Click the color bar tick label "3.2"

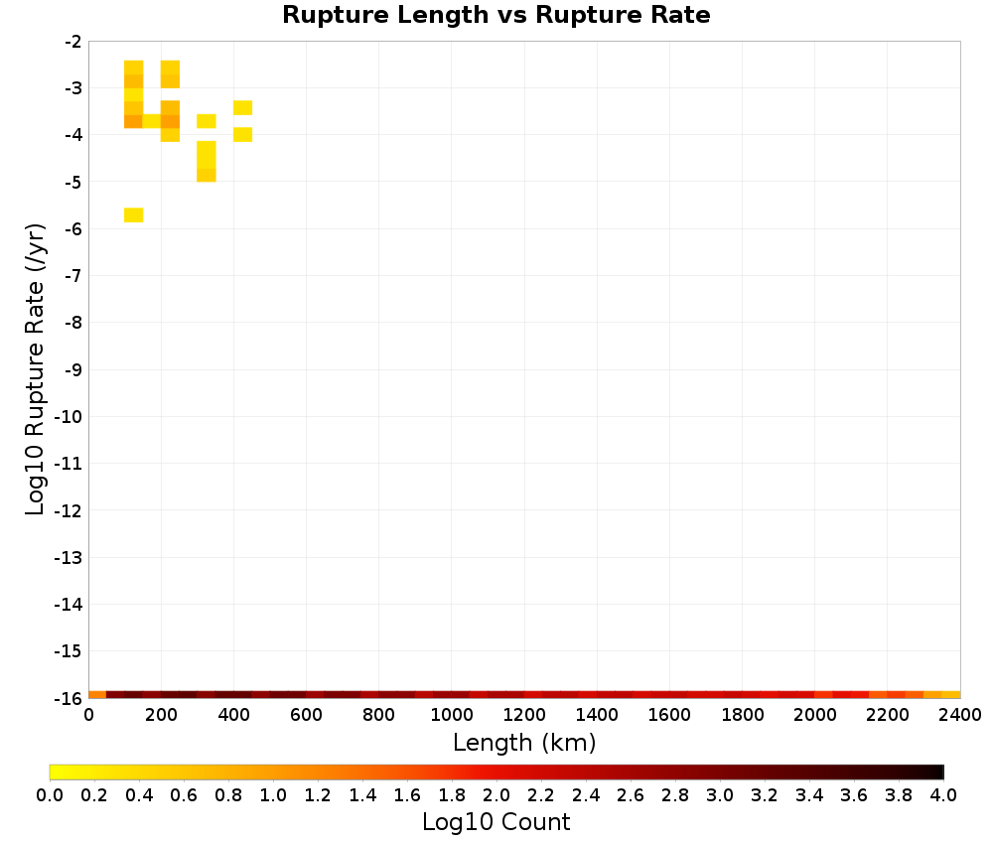click(x=765, y=795)
